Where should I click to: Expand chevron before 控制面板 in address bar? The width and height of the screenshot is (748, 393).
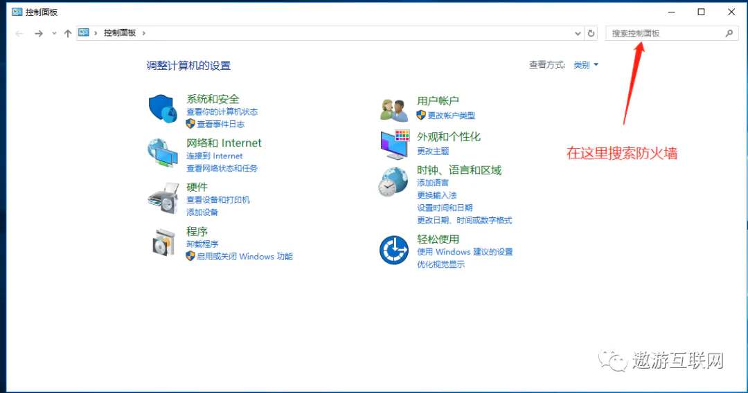tap(96, 33)
